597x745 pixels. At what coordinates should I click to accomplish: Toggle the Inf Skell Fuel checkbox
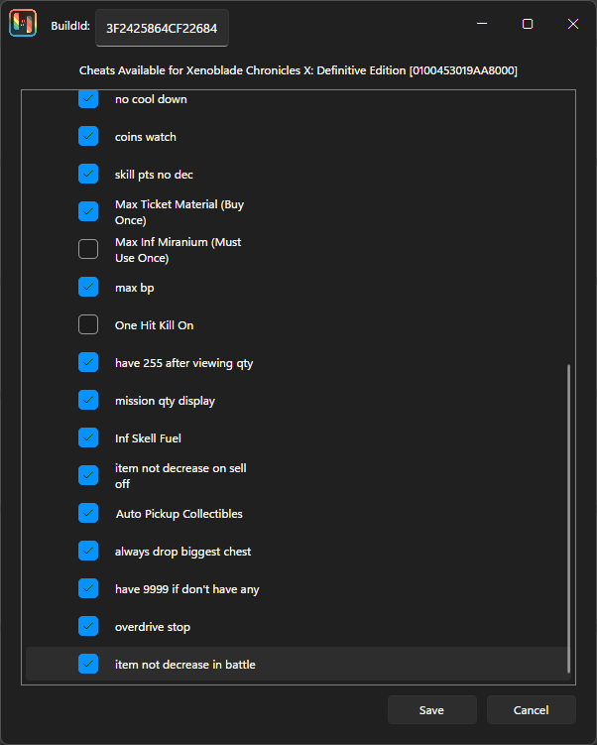click(x=88, y=437)
